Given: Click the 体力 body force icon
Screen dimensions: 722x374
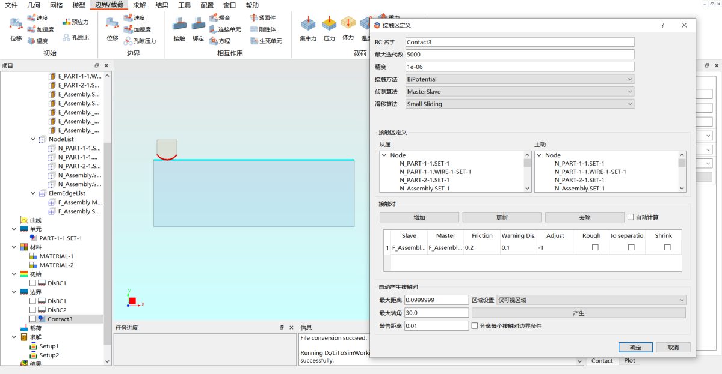Looking at the screenshot, I should [348, 23].
